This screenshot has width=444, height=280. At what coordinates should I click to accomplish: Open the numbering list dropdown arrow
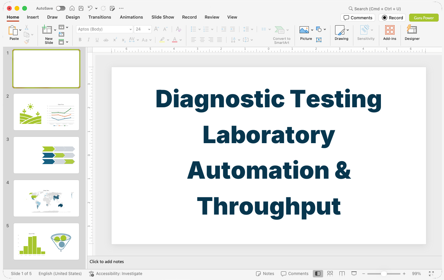point(212,29)
